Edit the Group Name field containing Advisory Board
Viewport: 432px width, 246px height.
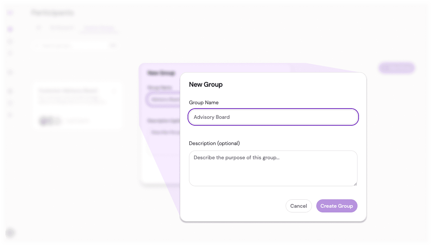(273, 117)
